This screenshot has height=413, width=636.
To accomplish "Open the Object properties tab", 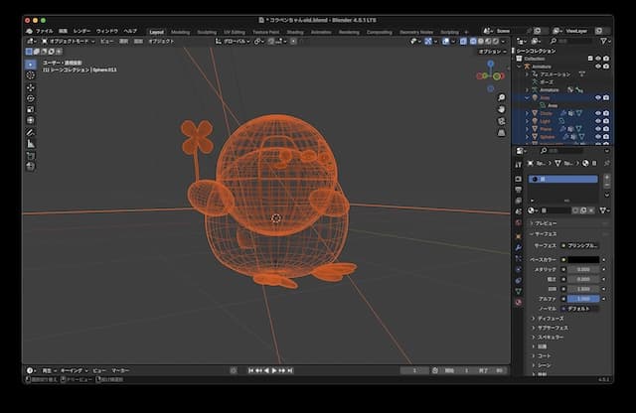I will pos(519,236).
